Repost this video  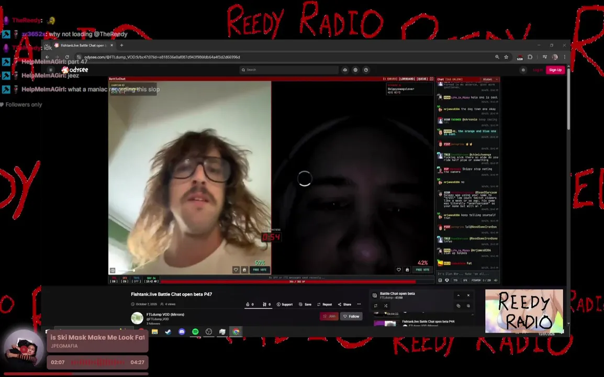pyautogui.click(x=325, y=305)
